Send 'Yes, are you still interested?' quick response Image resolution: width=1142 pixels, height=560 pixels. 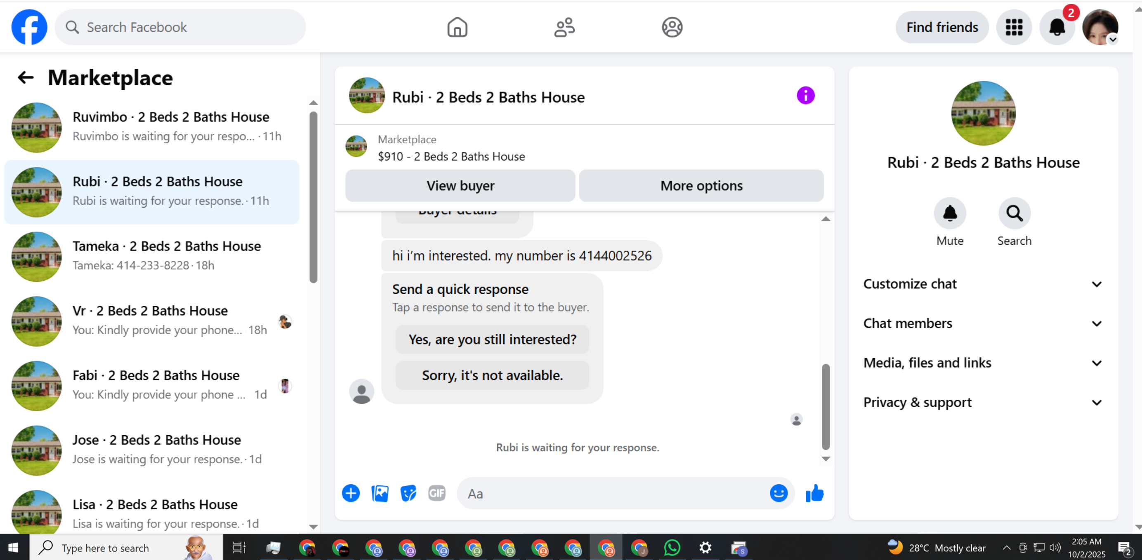492,340
